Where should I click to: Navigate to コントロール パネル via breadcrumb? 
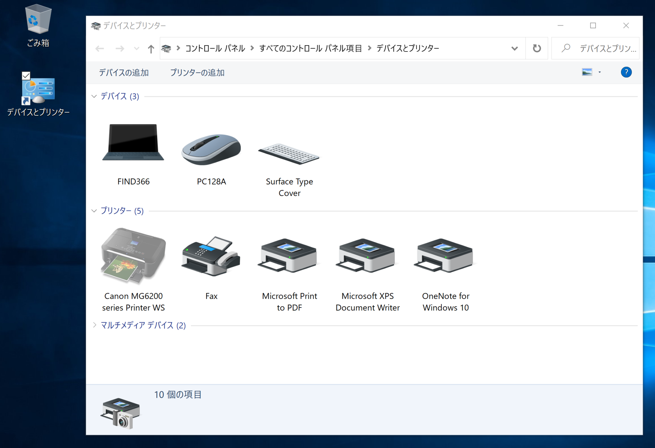(215, 48)
